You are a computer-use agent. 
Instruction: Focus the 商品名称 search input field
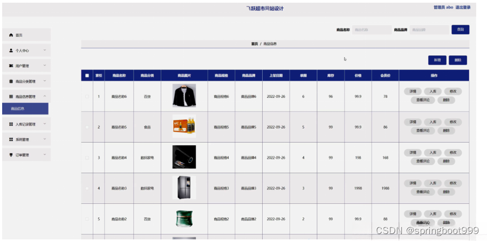click(x=372, y=30)
